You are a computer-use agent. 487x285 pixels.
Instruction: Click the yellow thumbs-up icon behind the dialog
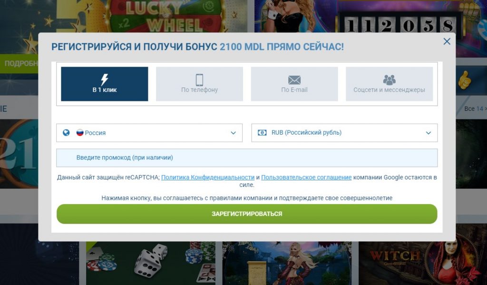point(464,80)
